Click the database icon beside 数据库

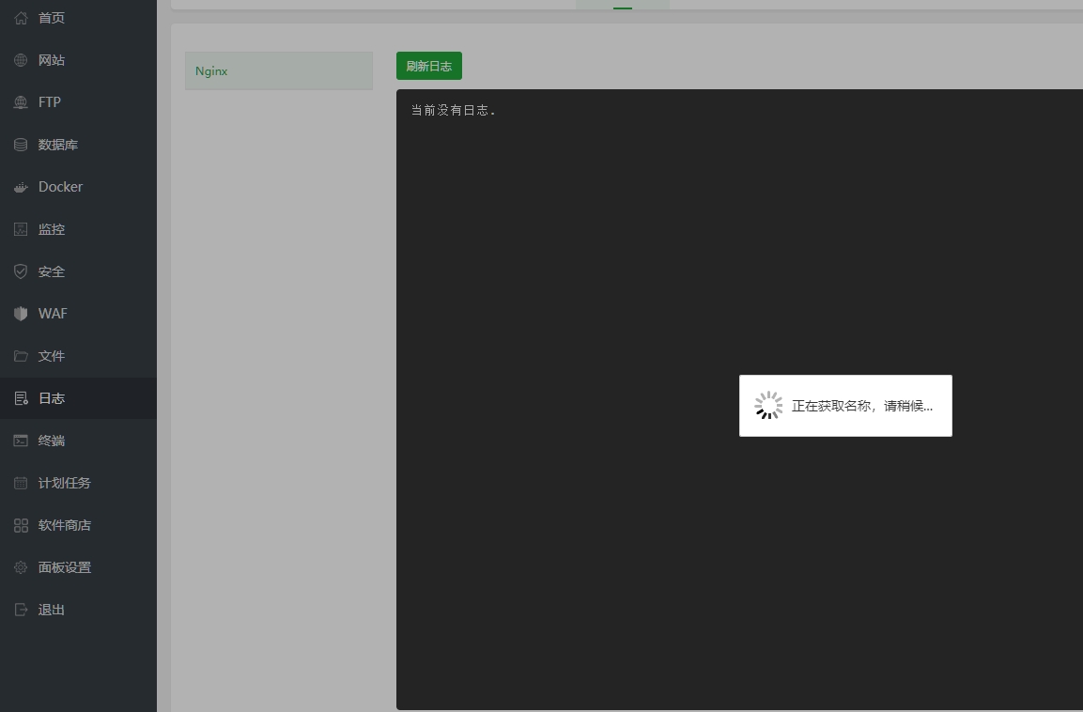pyautogui.click(x=21, y=145)
